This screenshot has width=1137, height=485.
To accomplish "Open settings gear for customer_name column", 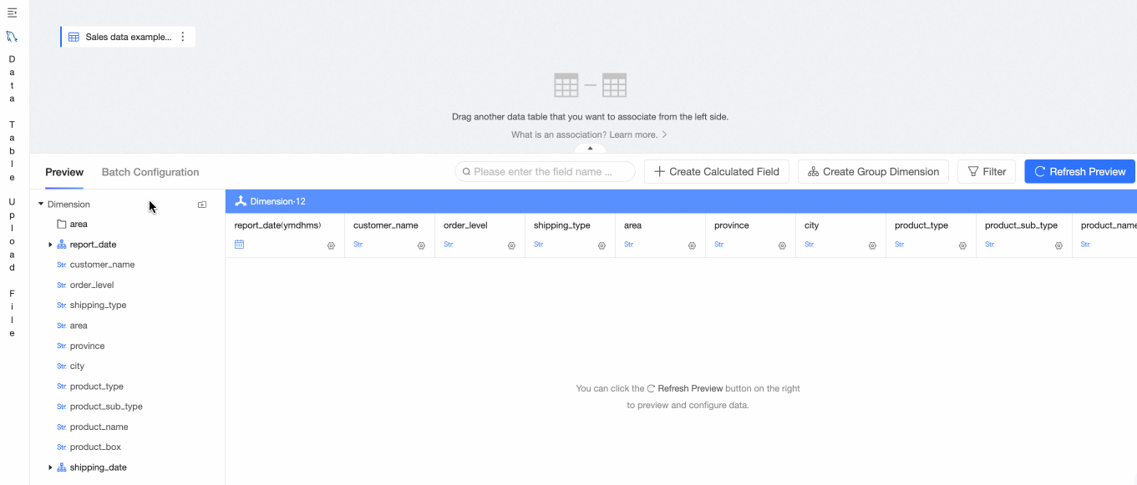I will [421, 245].
